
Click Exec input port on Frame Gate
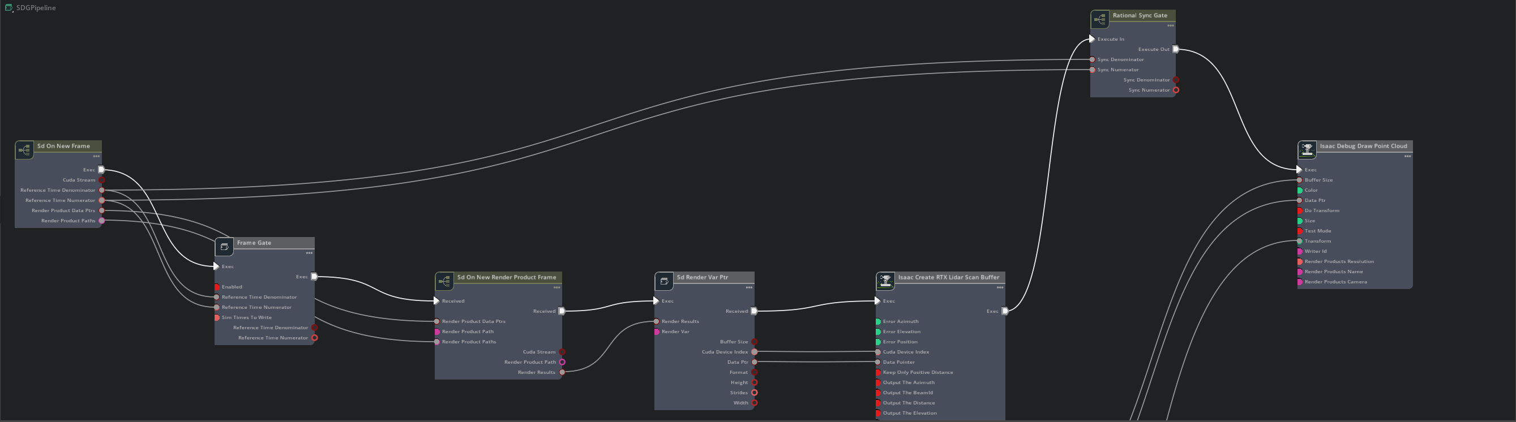click(x=216, y=267)
